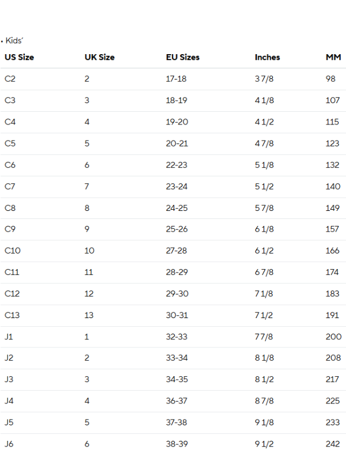Click the Kids' section heading
346x461 pixels.
[x=14, y=41]
